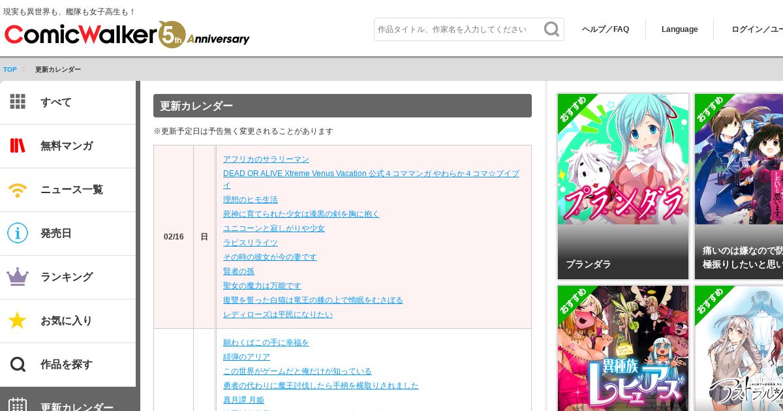Open 死神に育てられた少女は漆黒の剣を胸に抱く link
783x411 pixels.
tap(301, 214)
